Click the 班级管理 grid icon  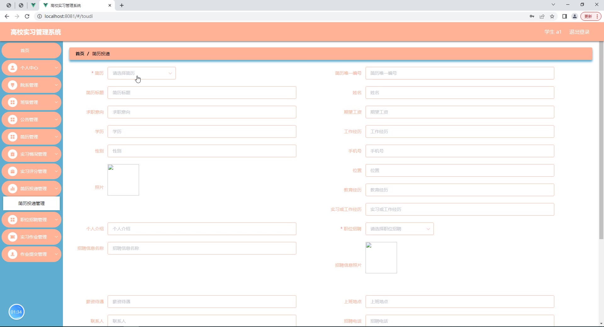coord(13,102)
